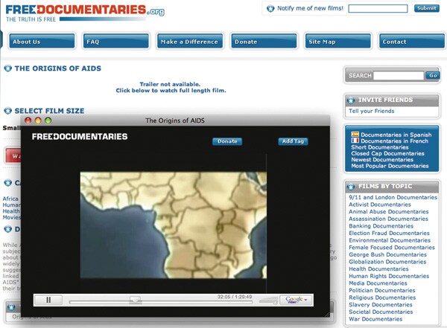Open Assassination Documentaries topic
This screenshot has height=328, width=447.
click(x=388, y=219)
